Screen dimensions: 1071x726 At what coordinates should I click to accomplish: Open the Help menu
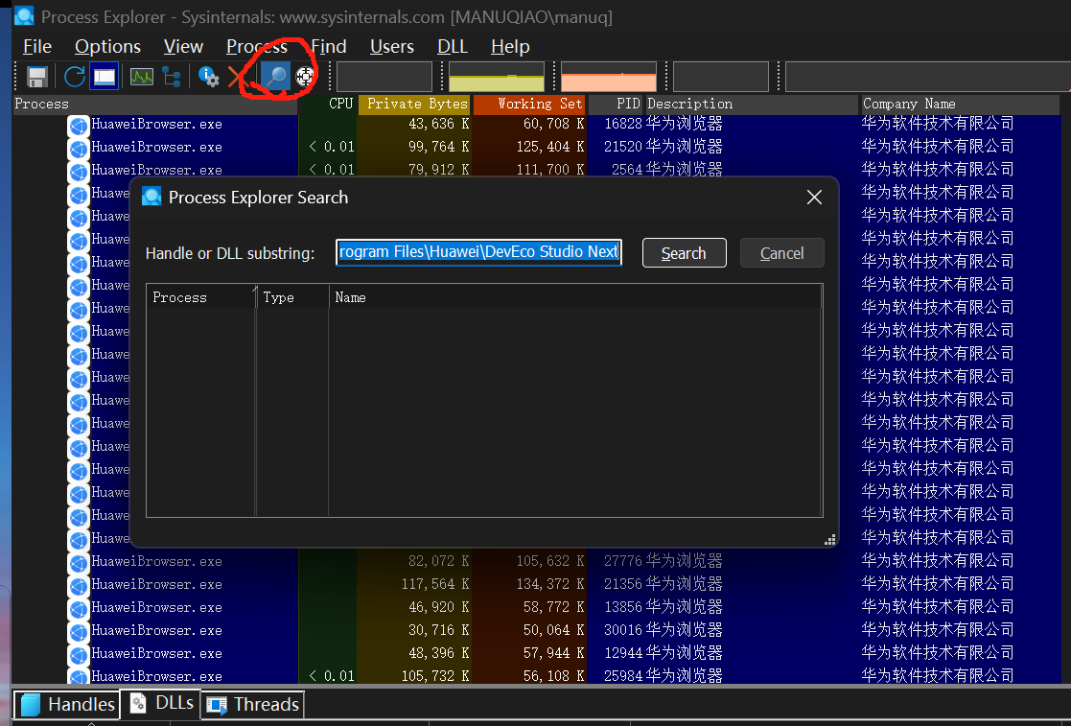510,46
